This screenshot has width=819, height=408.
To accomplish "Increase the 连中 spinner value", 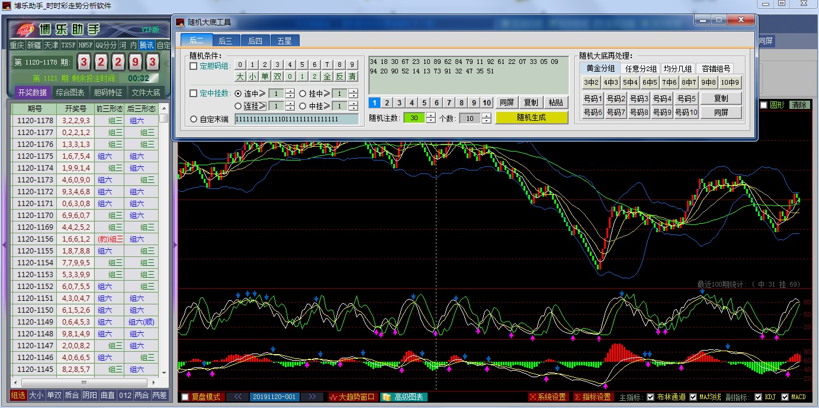I will [x=290, y=91].
